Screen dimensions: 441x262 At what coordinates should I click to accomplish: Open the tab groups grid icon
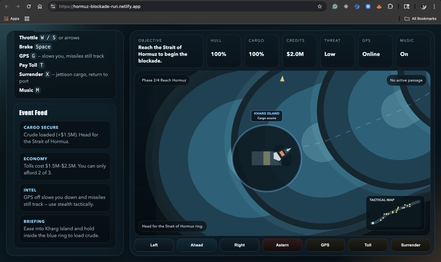[27, 19]
